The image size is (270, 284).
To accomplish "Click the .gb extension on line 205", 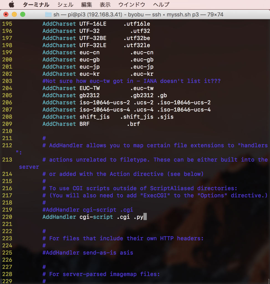I will 162,95.
